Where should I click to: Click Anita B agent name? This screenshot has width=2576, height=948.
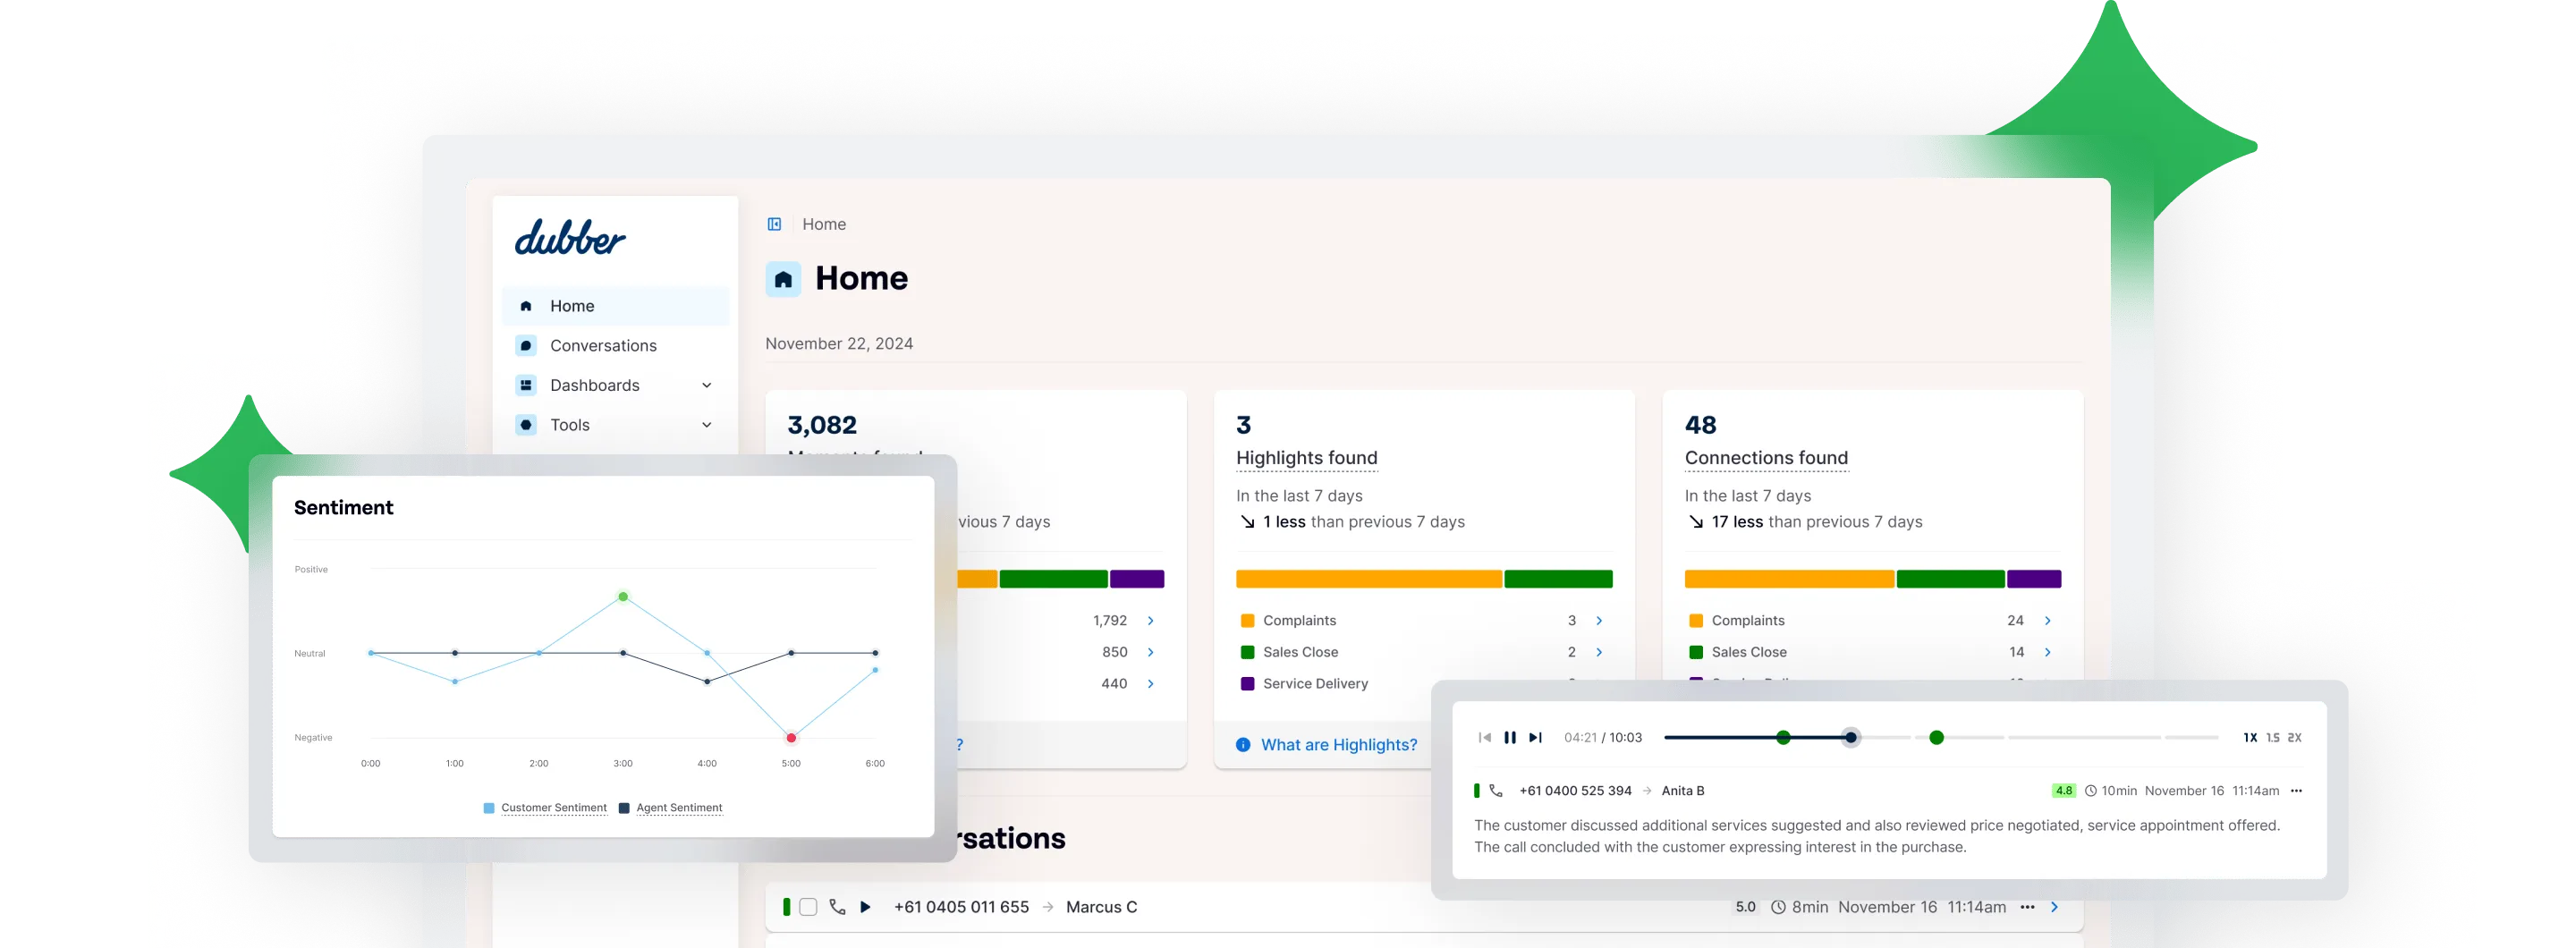[1683, 791]
